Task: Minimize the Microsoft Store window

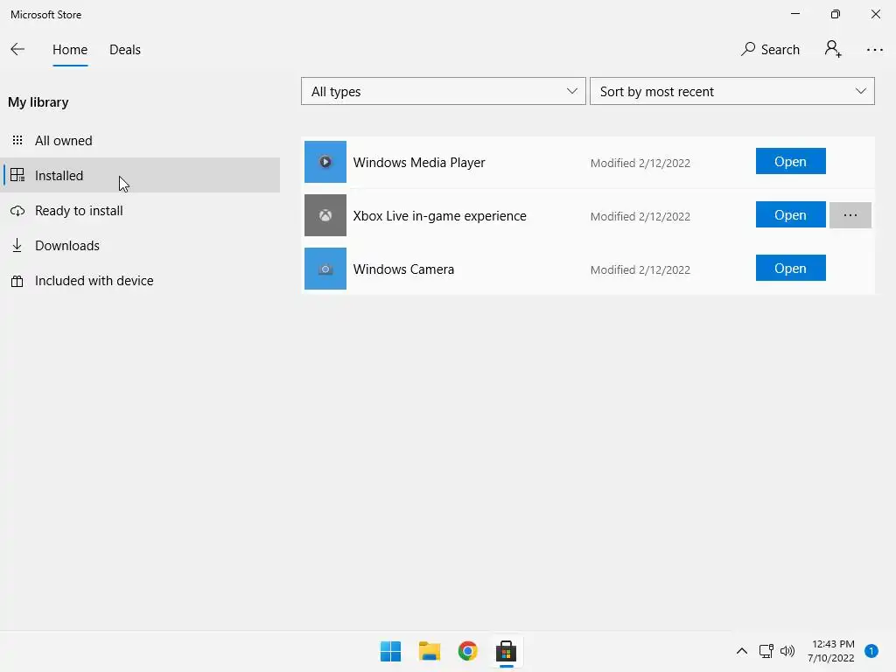Action: [795, 14]
